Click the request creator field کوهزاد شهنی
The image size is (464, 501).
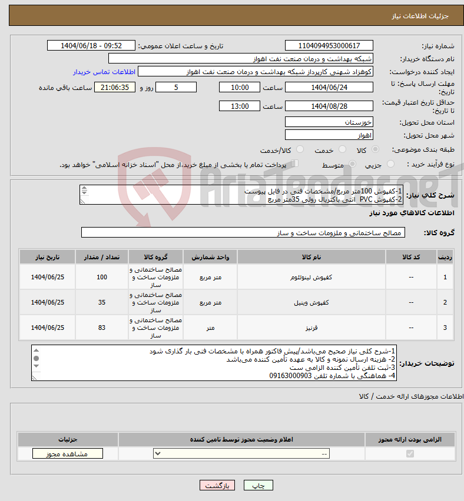256,72
